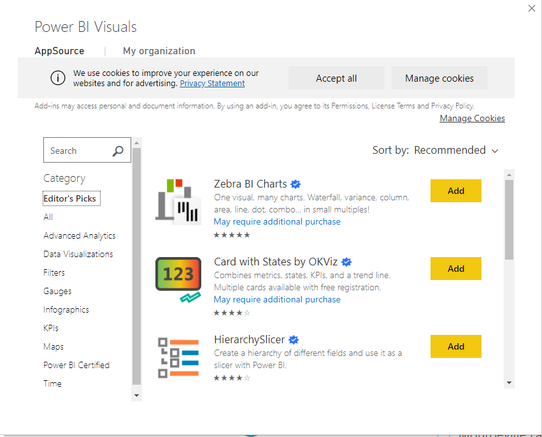The height and width of the screenshot is (437, 542).
Task: Open the Privacy Statement link
Action: click(212, 84)
